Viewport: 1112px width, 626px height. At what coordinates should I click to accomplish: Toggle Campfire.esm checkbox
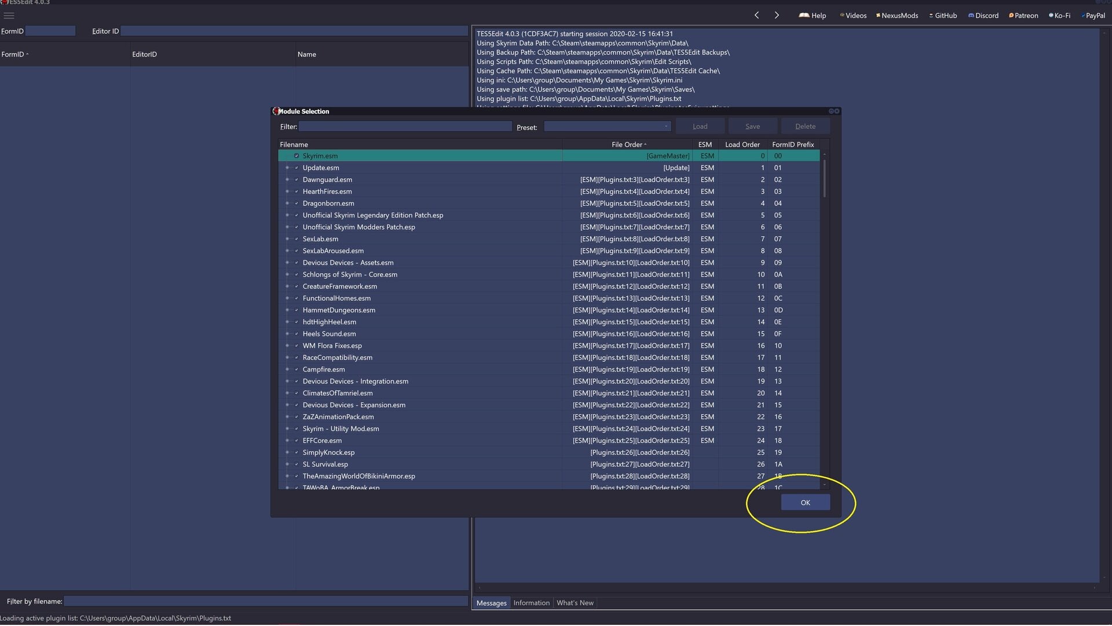coord(297,370)
